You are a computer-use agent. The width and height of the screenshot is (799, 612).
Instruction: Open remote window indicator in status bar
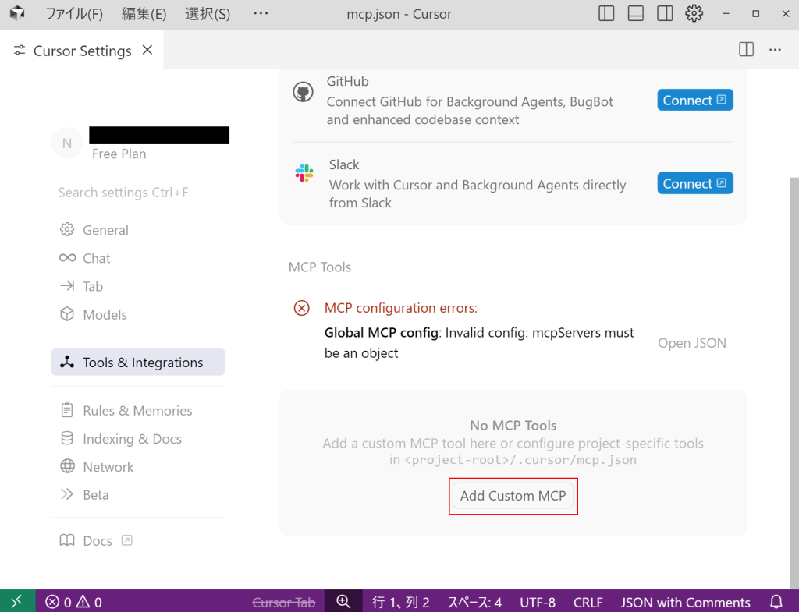(x=17, y=602)
